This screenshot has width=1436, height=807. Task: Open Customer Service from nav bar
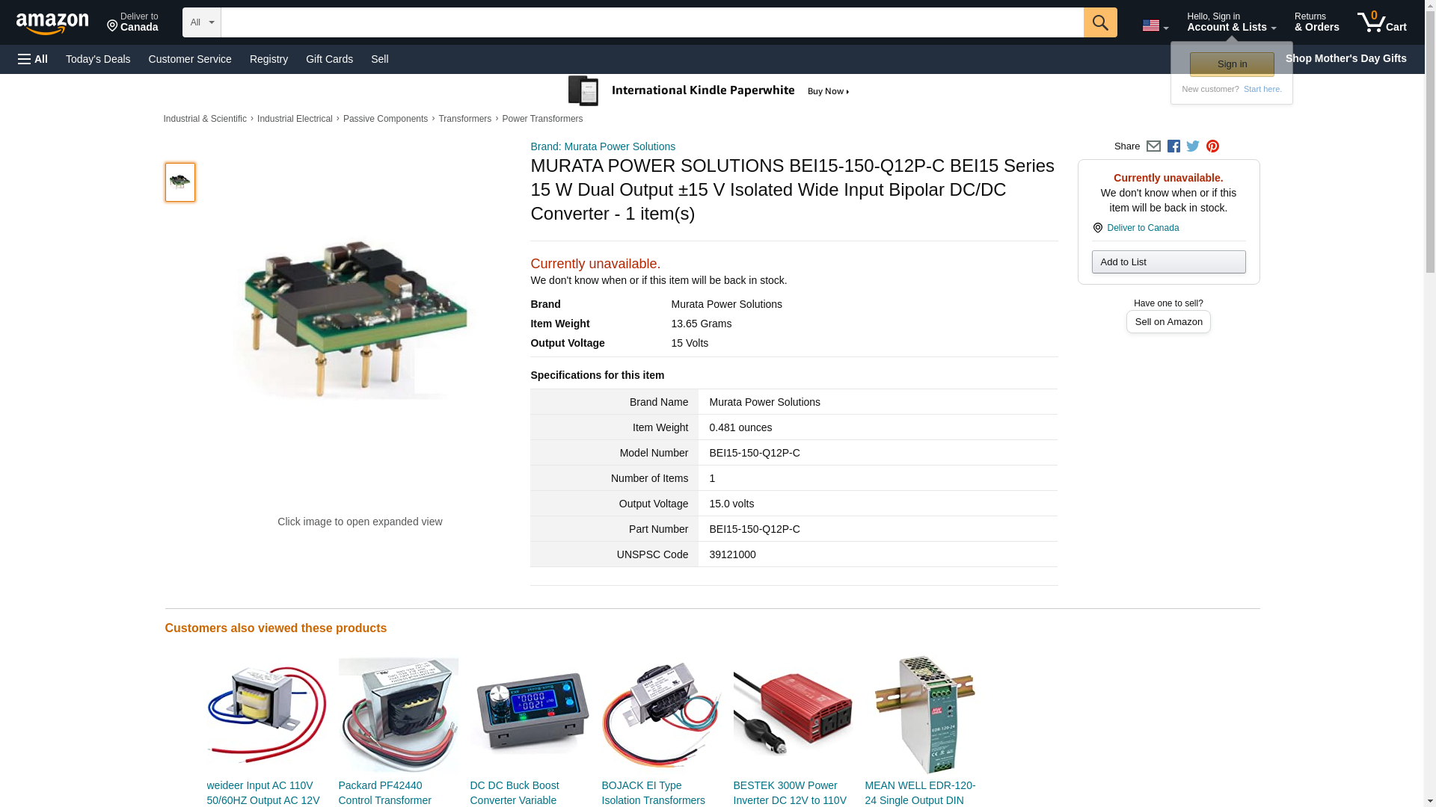click(190, 59)
